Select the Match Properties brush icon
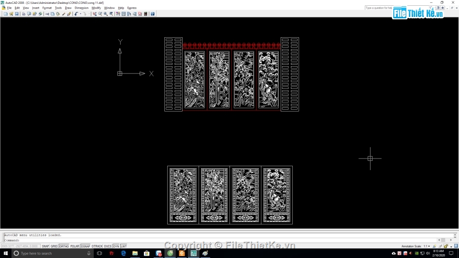Screen dimensions: 459x258 tap(63, 14)
